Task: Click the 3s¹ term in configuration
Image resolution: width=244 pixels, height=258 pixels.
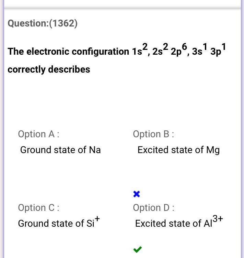Action: pos(199,51)
